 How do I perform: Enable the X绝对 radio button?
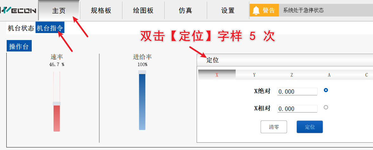point(326,90)
